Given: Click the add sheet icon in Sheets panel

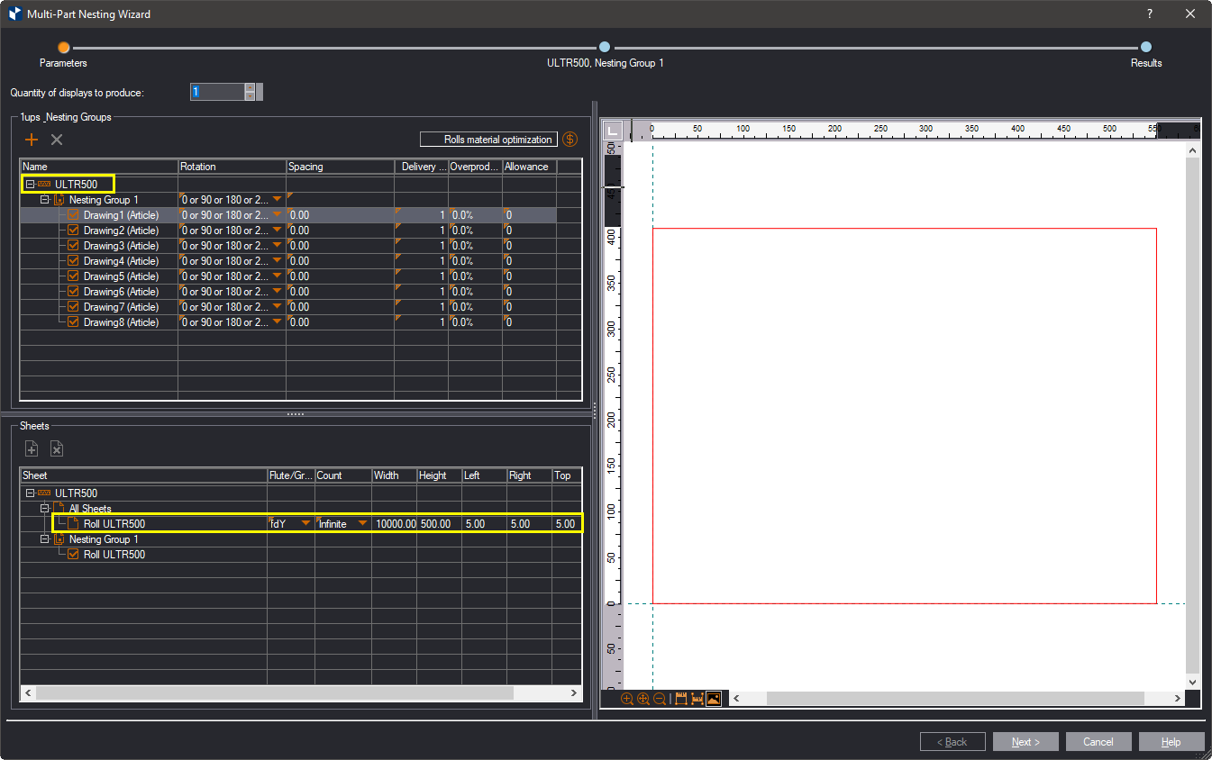Looking at the screenshot, I should pos(32,448).
